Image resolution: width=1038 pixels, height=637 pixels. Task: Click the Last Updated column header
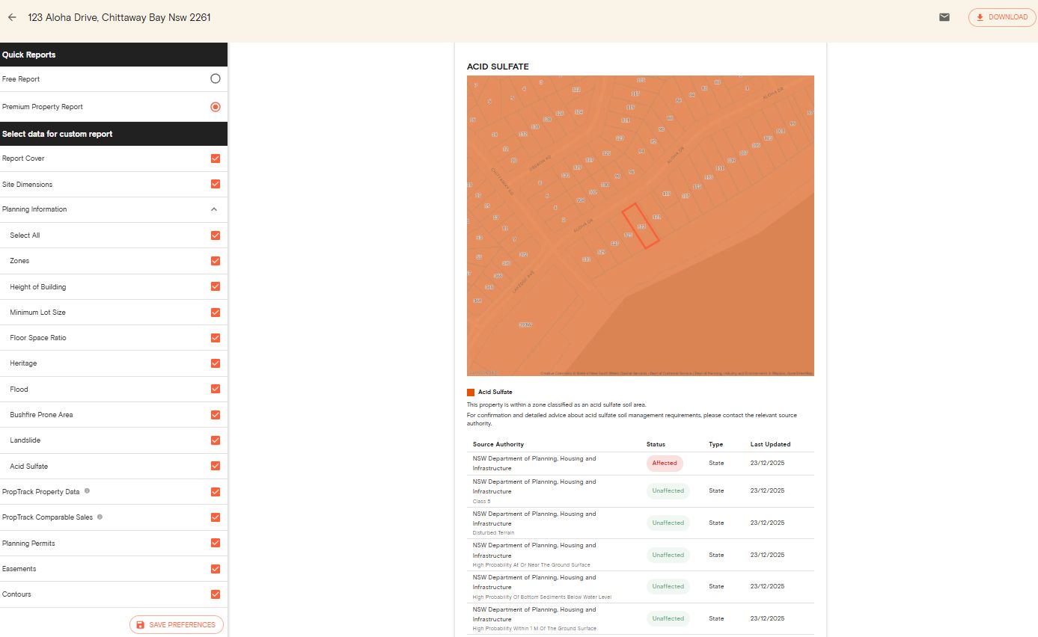pyautogui.click(x=770, y=445)
